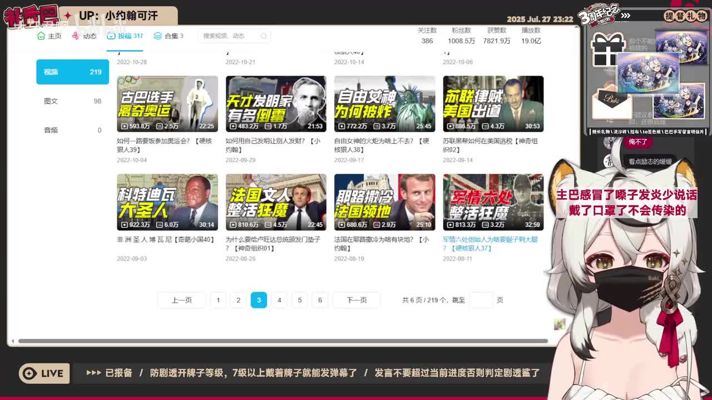Select the 图文 98 category
This screenshot has width=712, height=400.
tap(73, 101)
